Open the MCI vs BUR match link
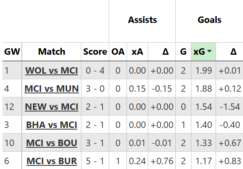Image resolution: width=243 pixels, height=169 pixels. click(52, 161)
